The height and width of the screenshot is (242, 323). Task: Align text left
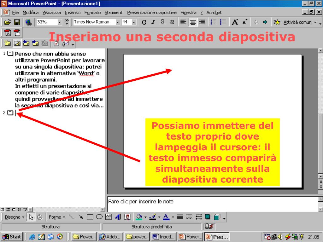click(183, 22)
